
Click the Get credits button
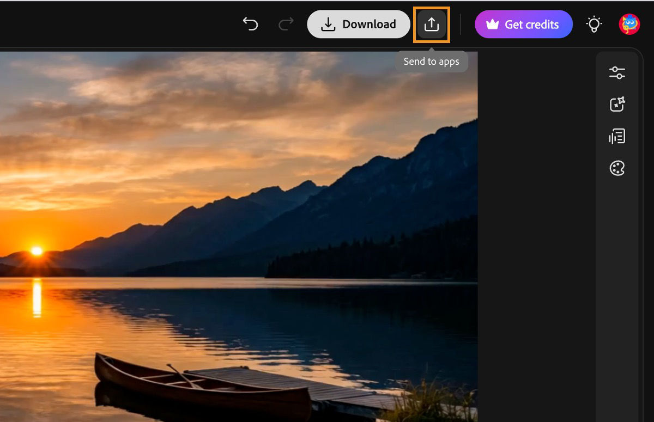[x=524, y=25]
